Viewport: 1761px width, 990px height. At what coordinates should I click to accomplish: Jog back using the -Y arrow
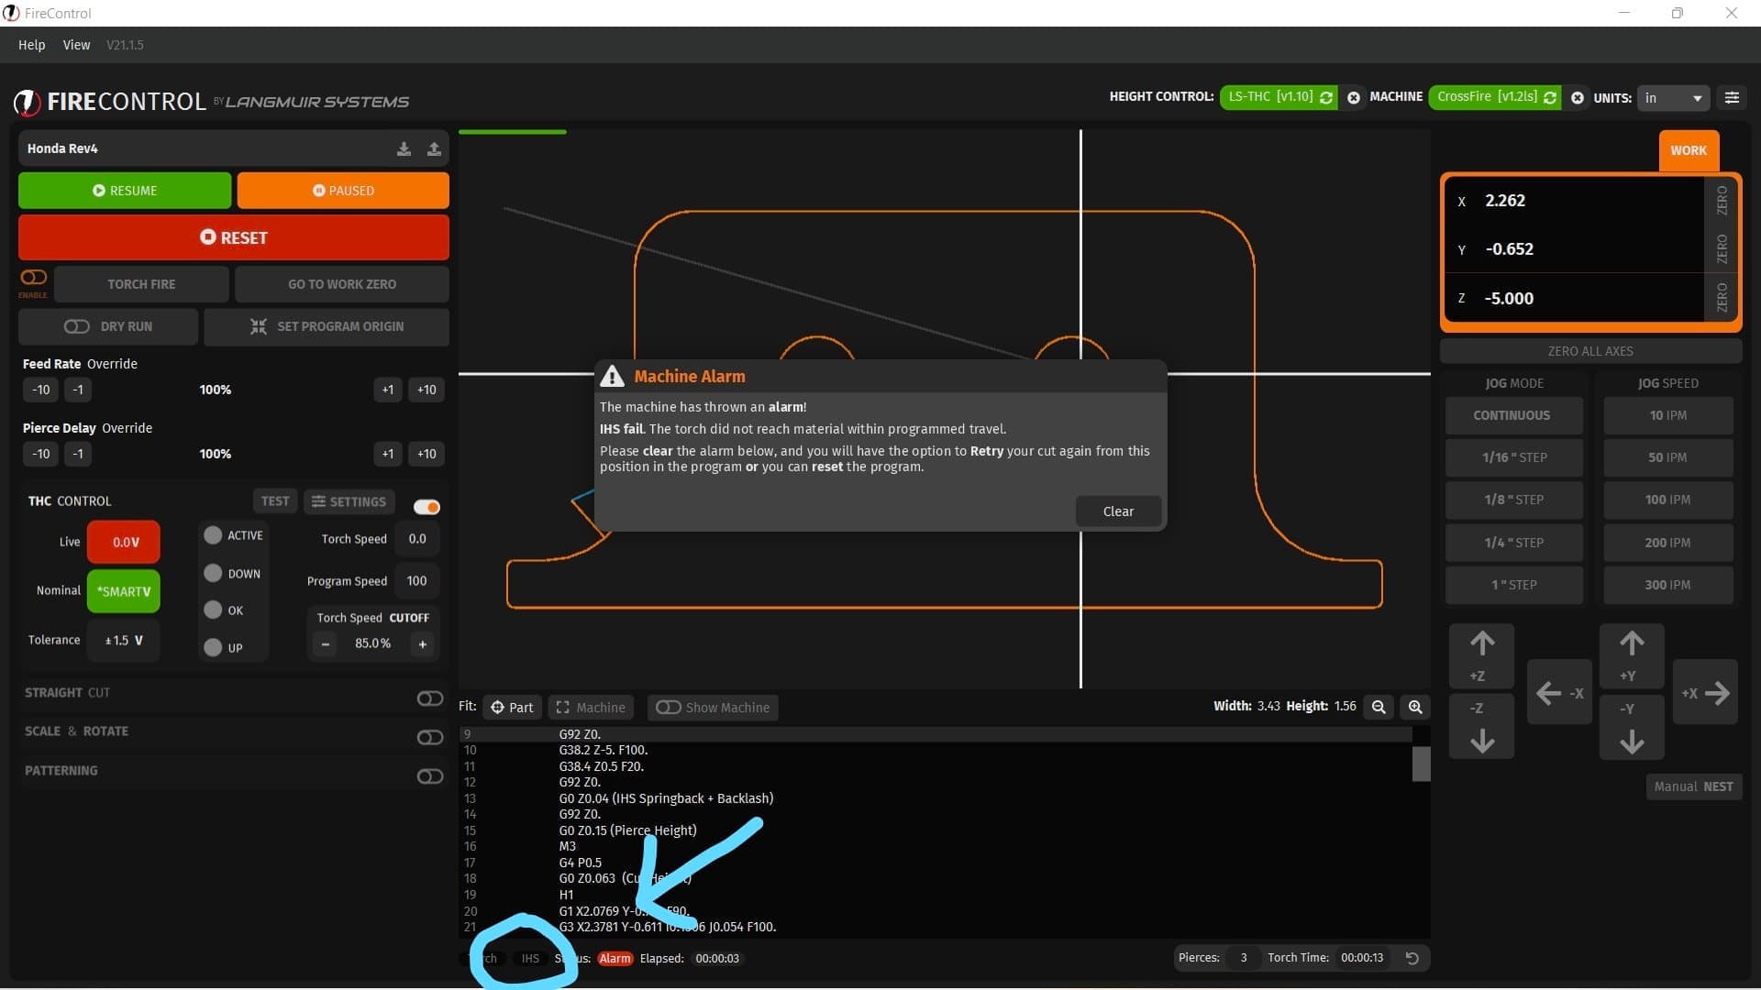1631,726
